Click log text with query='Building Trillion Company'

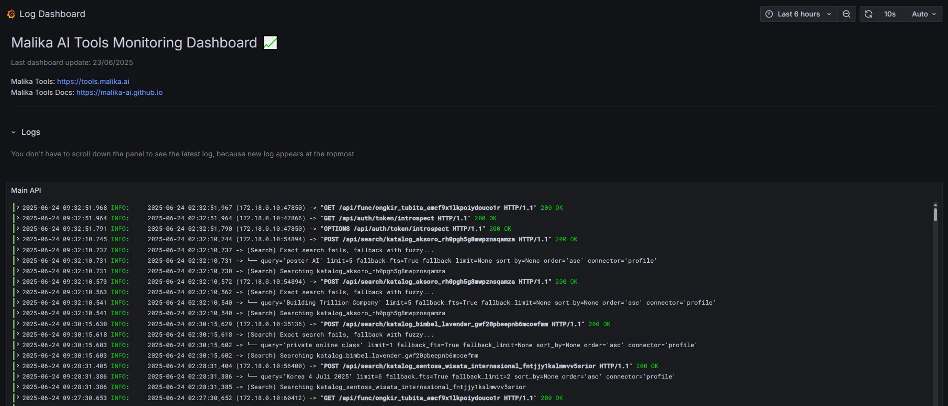tap(431, 303)
